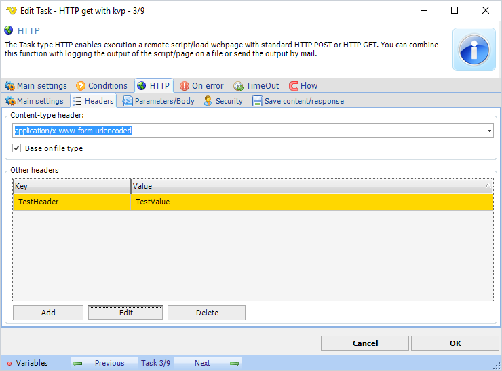Screen dimensions: 502x371
Task: Cancel the Edit Task dialog
Action: (365, 343)
